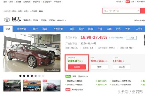This screenshot has width=145, height=95.
Task: Click the white 二手车 button under 5.8万起
Action: (122, 67)
